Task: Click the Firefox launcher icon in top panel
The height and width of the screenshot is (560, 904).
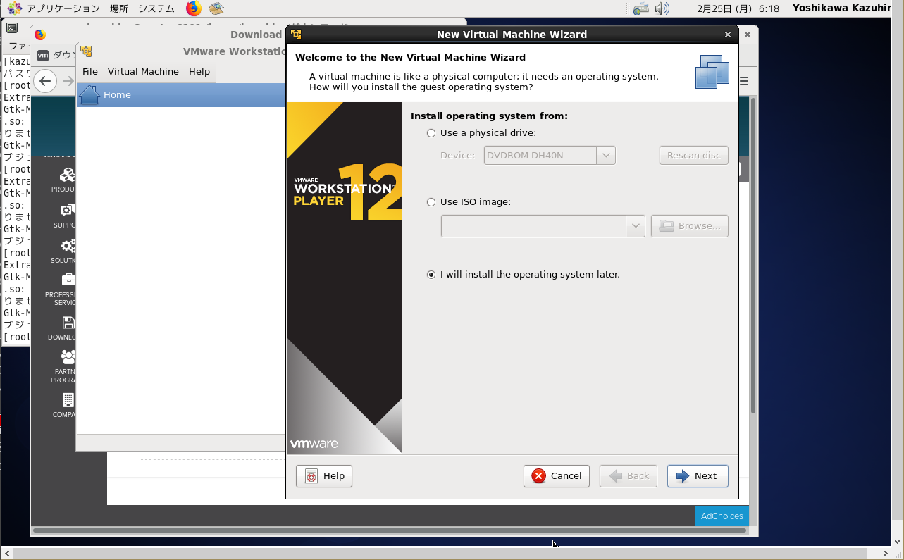Action: tap(193, 8)
